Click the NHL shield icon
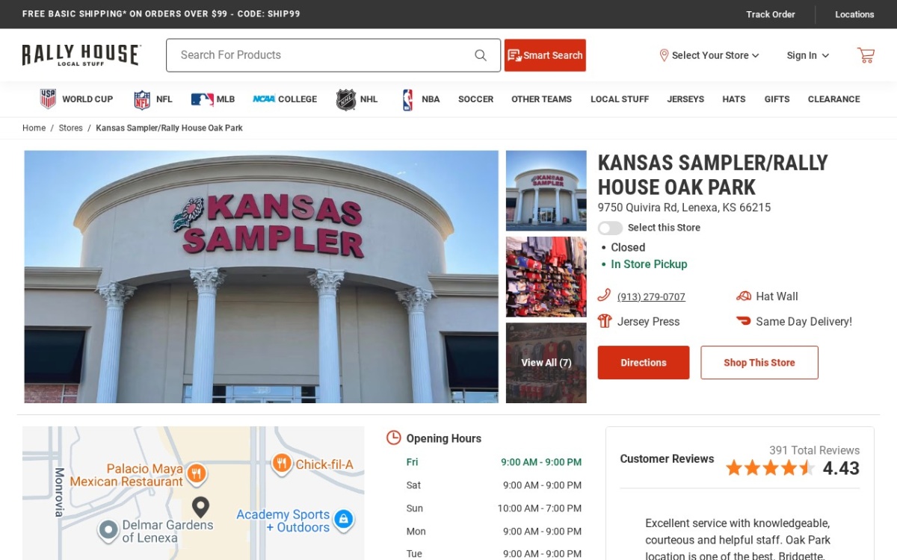Screen dimensions: 897x560 pyautogui.click(x=346, y=99)
